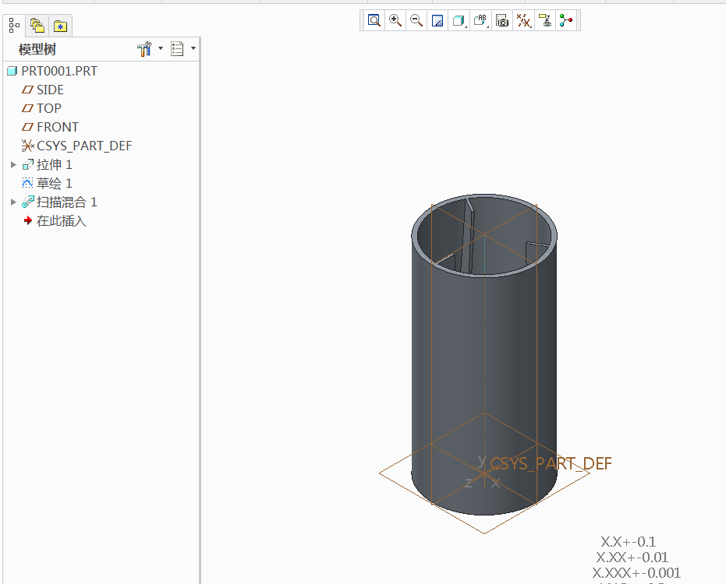Open the View Manager camera icon
Screen dimensions: 726x584
pos(502,20)
